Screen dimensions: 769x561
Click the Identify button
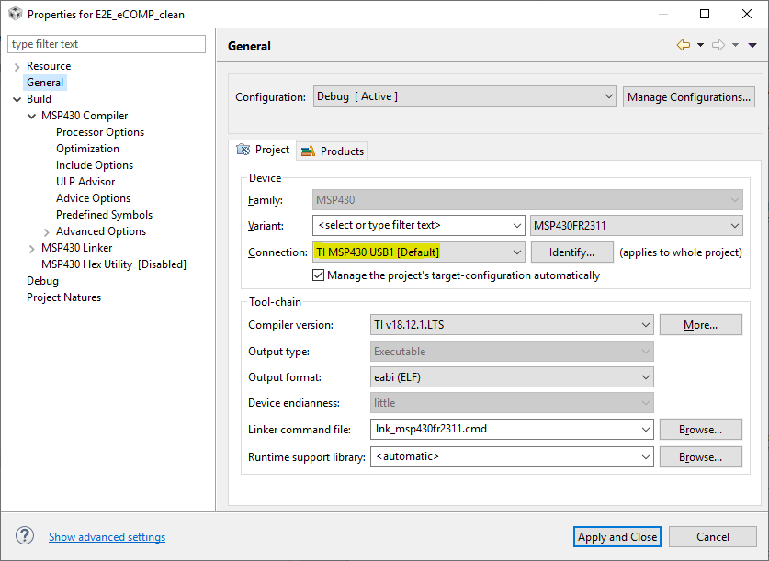571,252
